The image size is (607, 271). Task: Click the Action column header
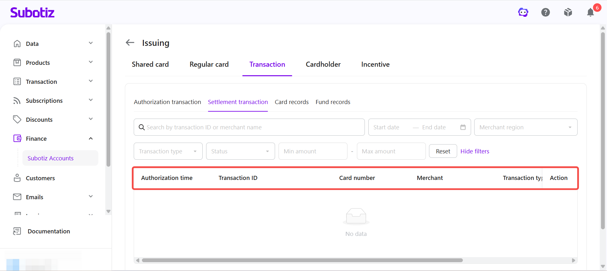coord(559,178)
